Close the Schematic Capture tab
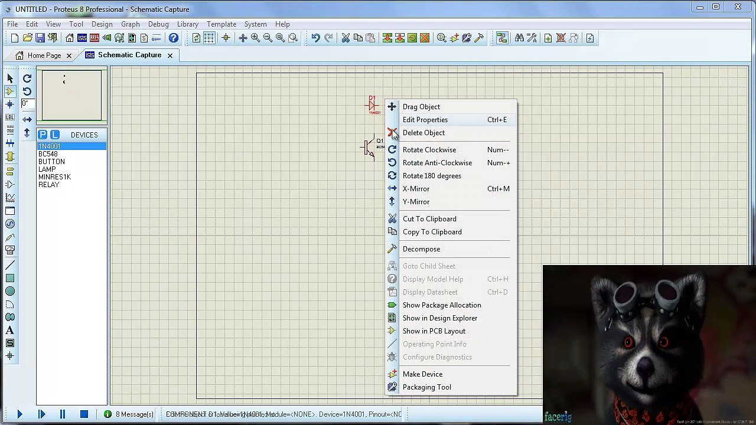This screenshot has height=425, width=756. pyautogui.click(x=170, y=55)
